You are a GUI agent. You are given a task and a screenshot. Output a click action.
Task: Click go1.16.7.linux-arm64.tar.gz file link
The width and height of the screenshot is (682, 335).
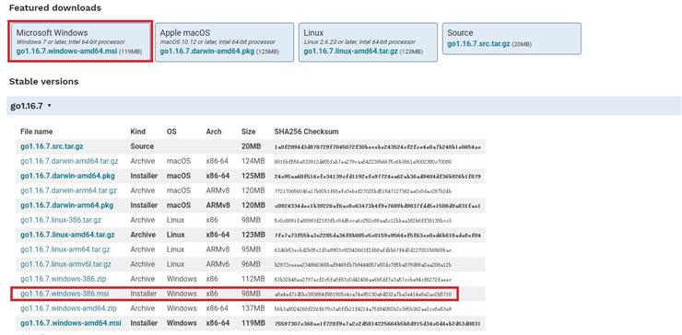(65, 249)
